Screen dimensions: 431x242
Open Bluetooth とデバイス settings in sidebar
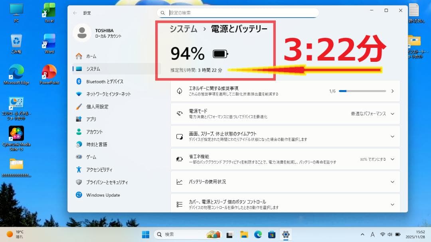coord(105,81)
